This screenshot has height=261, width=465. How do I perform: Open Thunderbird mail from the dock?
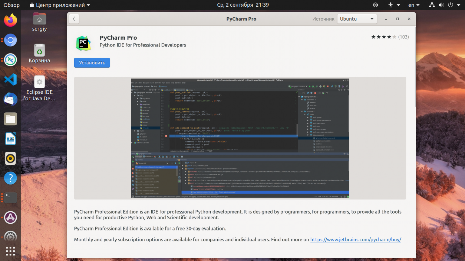10,99
